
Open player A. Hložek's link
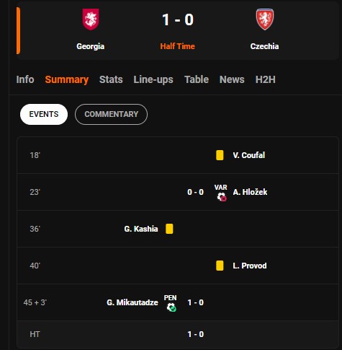pyautogui.click(x=250, y=192)
